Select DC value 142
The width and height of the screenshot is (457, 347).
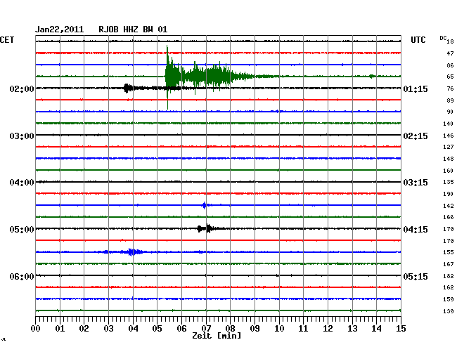(449, 206)
